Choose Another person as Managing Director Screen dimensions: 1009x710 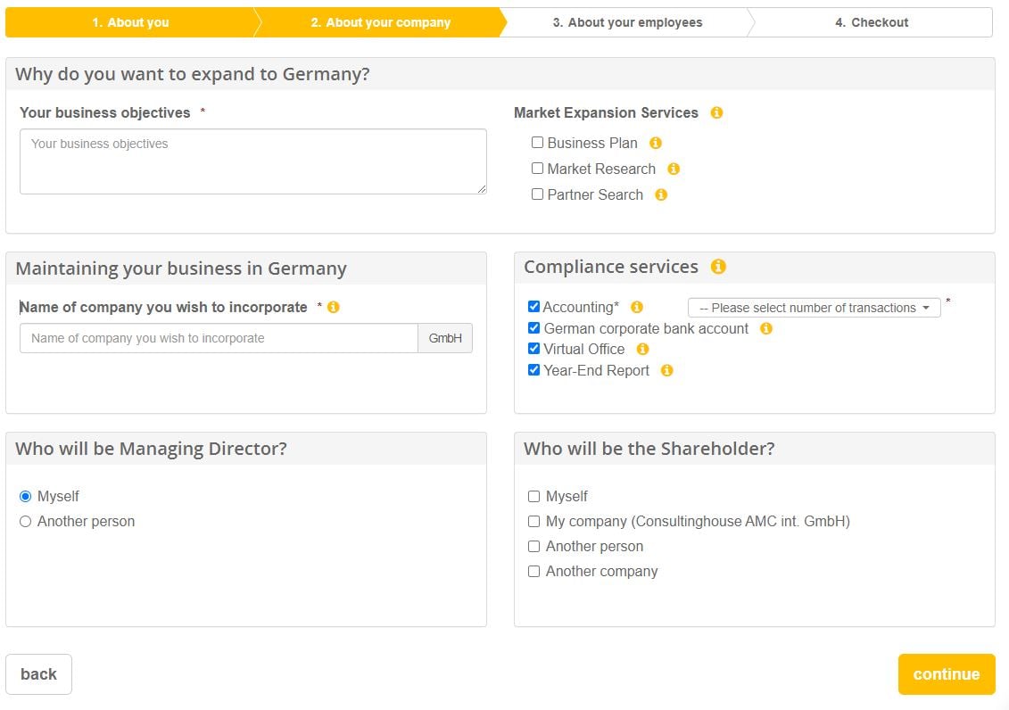[25, 521]
